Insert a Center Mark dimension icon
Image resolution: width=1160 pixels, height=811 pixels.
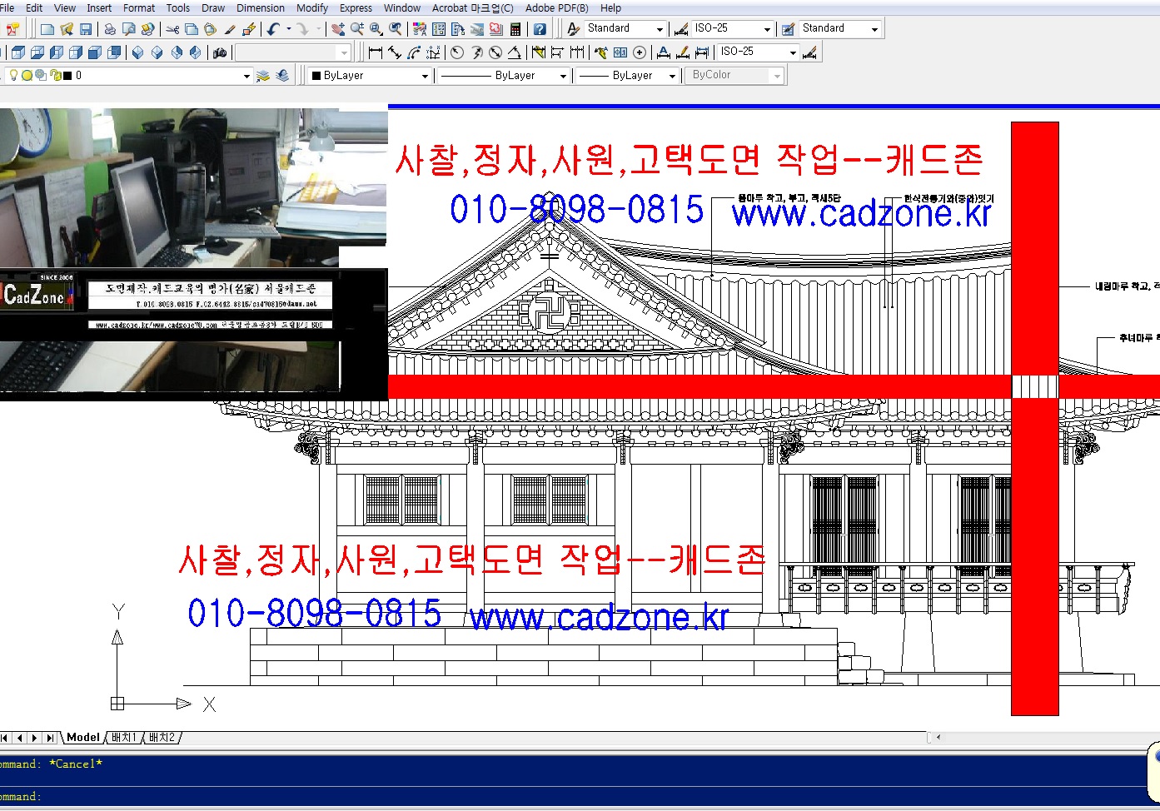point(640,52)
